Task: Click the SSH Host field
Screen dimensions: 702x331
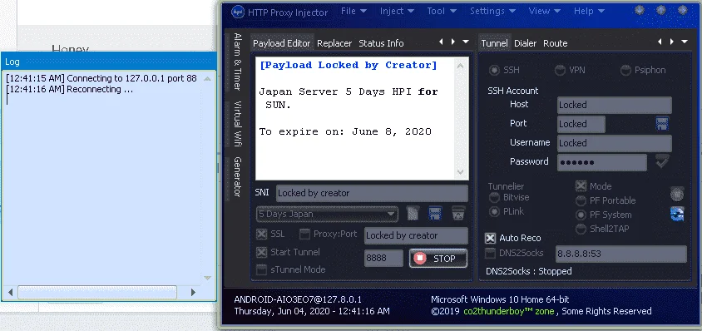Action: [x=615, y=105]
